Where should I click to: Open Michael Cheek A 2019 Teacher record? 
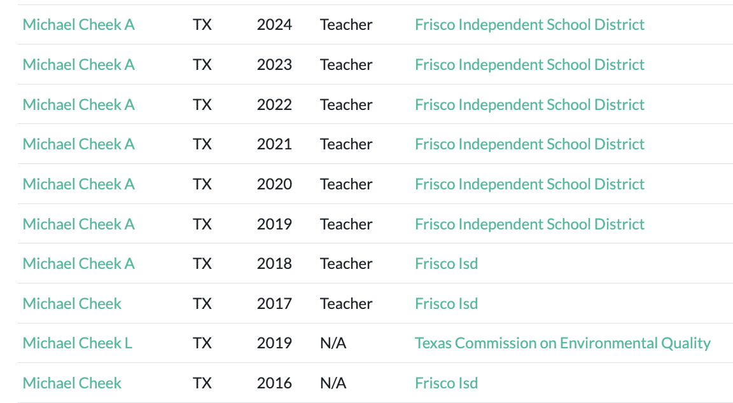coord(78,224)
